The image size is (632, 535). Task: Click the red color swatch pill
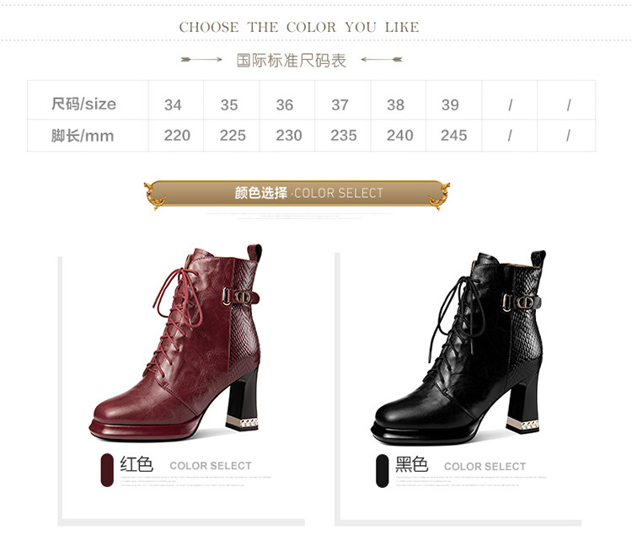(x=107, y=470)
